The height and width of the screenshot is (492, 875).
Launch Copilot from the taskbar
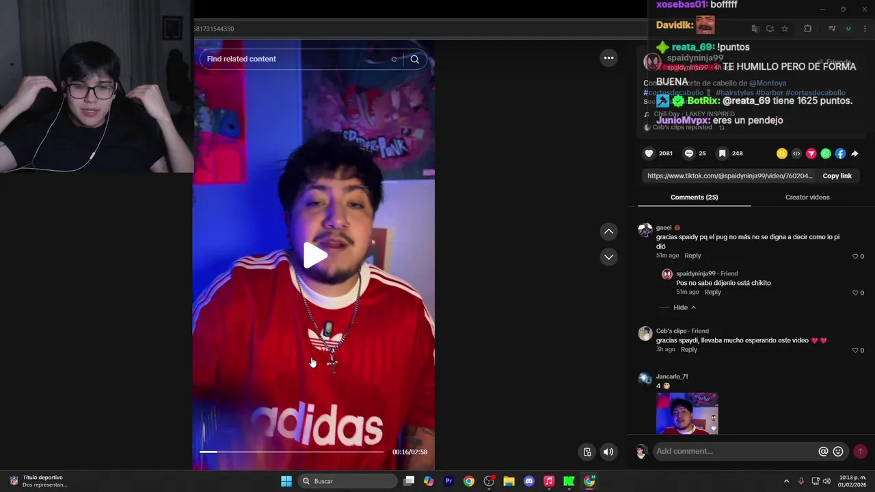pyautogui.click(x=429, y=481)
